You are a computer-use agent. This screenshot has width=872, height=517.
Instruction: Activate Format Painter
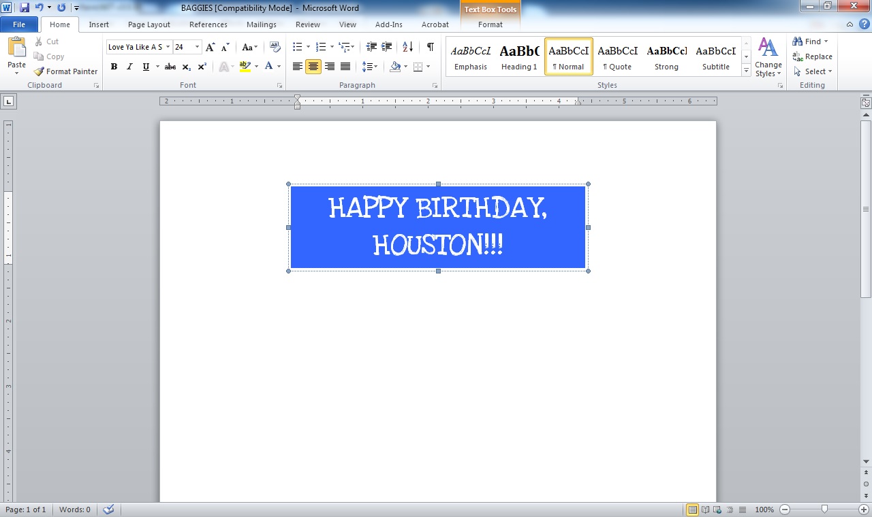coord(66,71)
